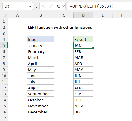Select the result cell FEB
Image resolution: width=132 pixels, height=121 pixels.
(83, 51)
